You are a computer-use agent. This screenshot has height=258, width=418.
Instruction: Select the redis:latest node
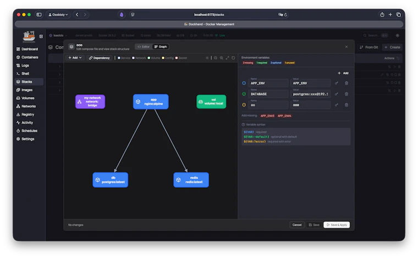191,180
